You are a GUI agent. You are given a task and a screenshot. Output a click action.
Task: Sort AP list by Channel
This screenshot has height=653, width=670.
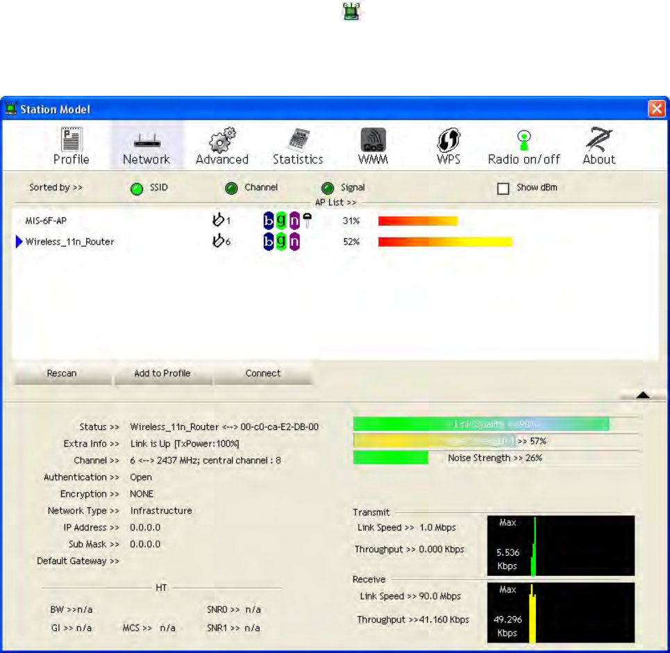click(232, 188)
